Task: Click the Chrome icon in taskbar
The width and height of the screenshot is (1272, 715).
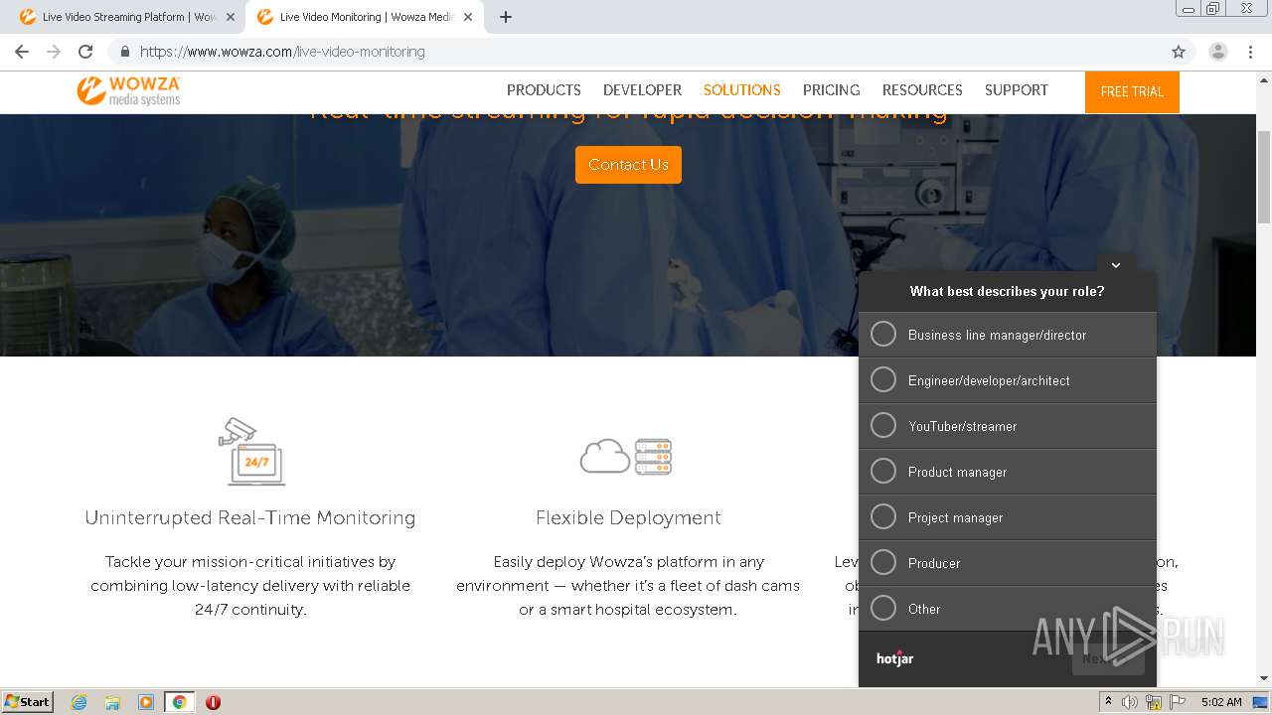Action: pyautogui.click(x=179, y=702)
